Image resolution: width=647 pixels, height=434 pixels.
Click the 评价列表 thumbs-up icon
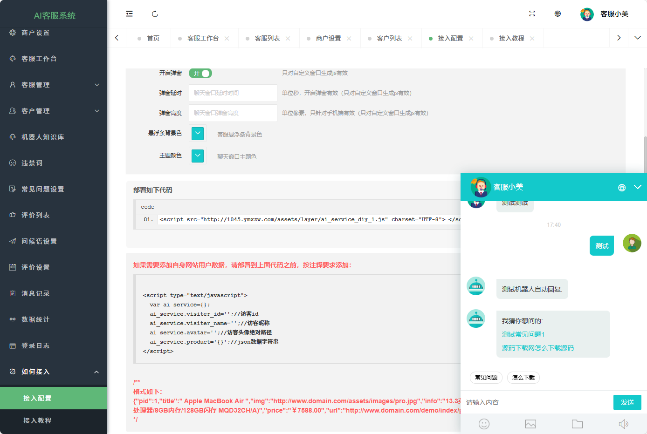click(x=13, y=215)
